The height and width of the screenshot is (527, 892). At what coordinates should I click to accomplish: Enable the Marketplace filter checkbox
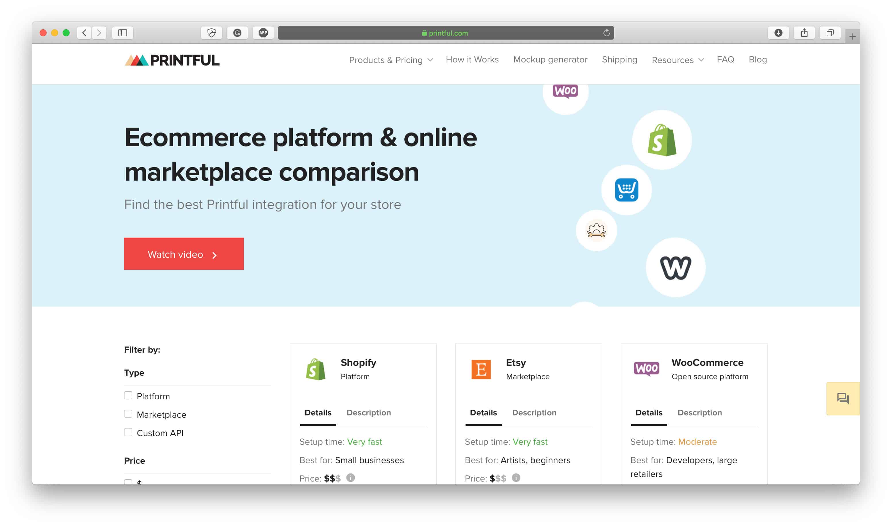pyautogui.click(x=128, y=413)
